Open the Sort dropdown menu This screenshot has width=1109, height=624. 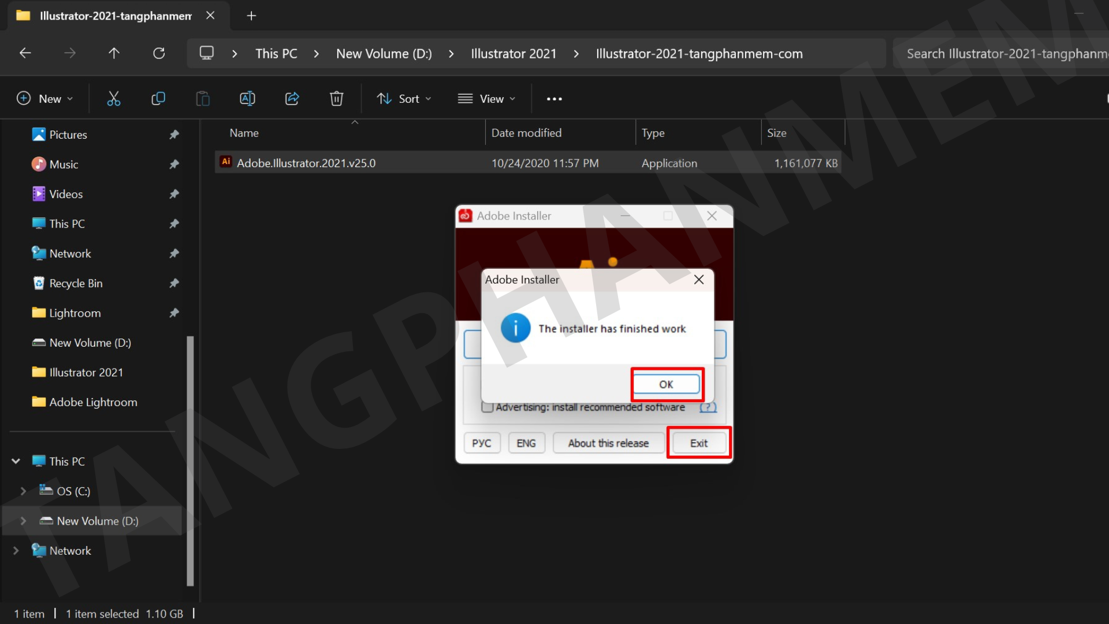404,99
